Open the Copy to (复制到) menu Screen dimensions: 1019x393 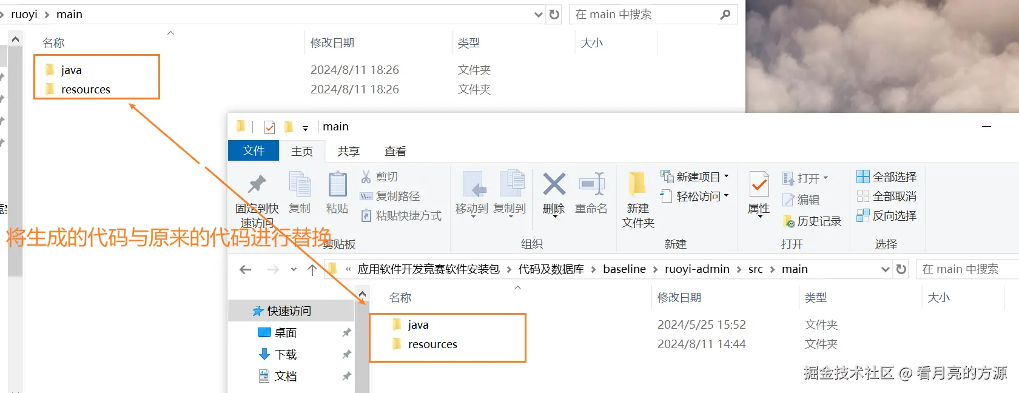pyautogui.click(x=509, y=194)
